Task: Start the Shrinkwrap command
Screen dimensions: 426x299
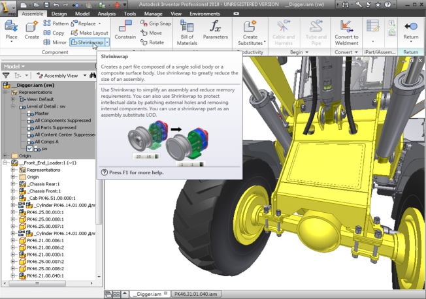Action: point(87,42)
